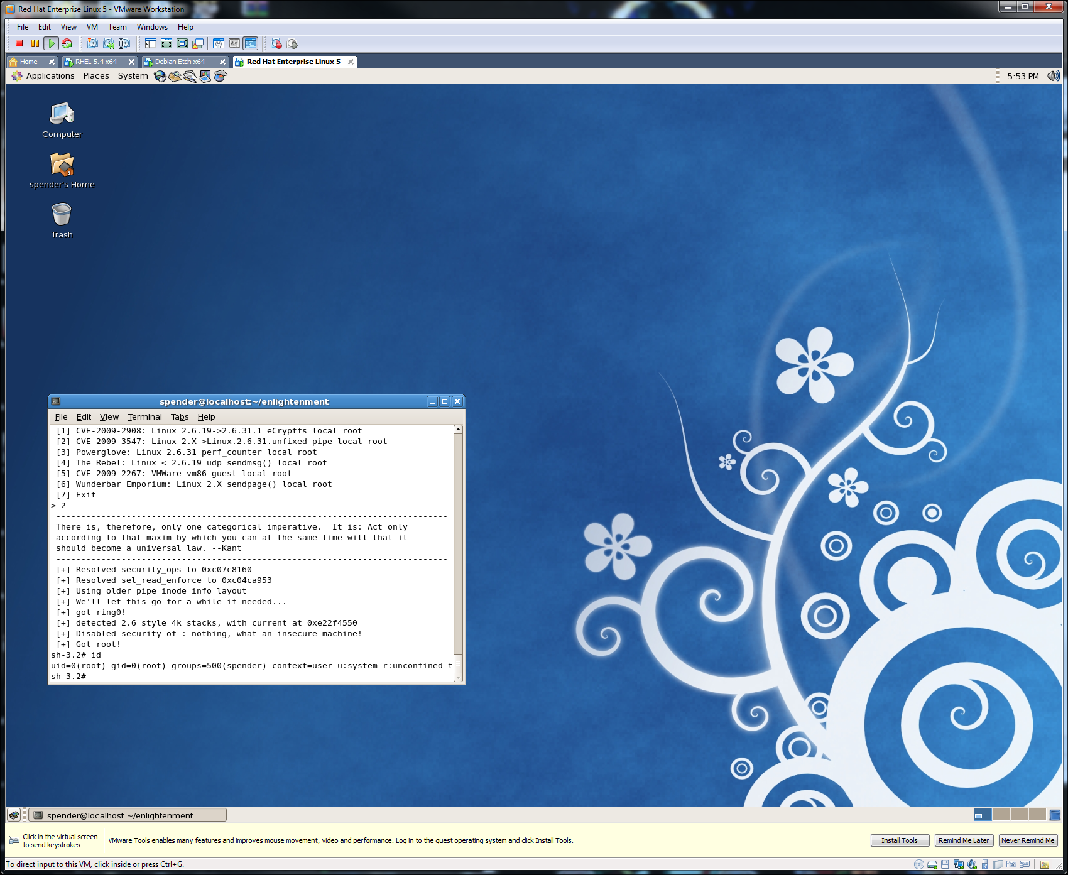Open the Trash applet in bottom panel
The width and height of the screenshot is (1068, 875).
tap(1055, 815)
